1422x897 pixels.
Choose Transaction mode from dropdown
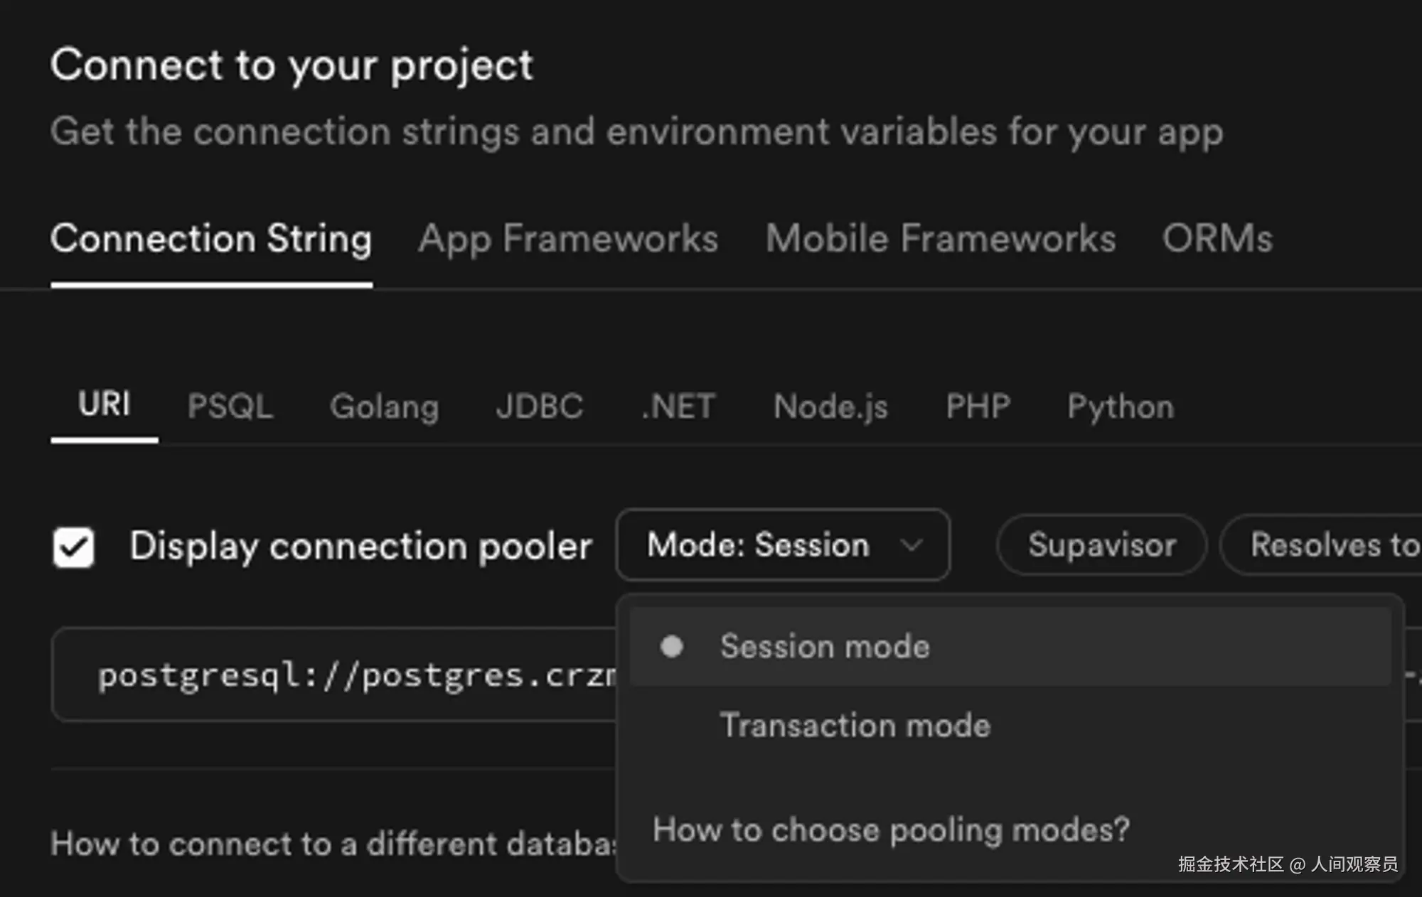pyautogui.click(x=855, y=726)
